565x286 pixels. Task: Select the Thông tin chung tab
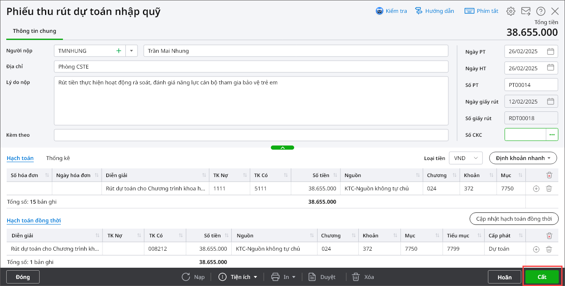35,31
